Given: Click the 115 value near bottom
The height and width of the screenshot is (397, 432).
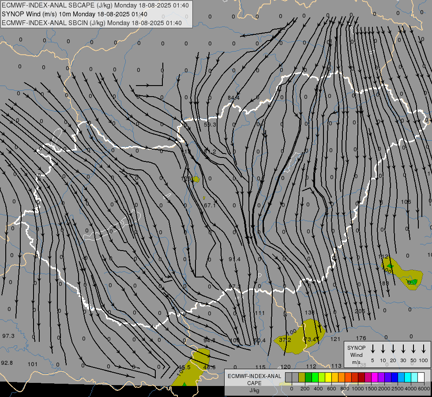Looking at the screenshot, I should click(260, 367).
